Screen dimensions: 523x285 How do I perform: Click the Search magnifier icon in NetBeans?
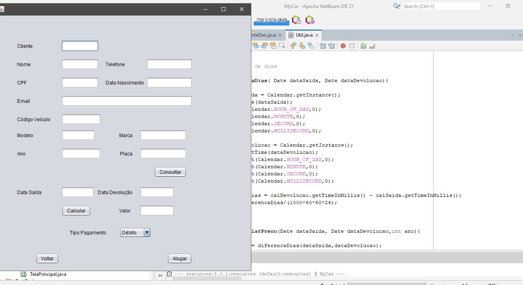pos(397,6)
